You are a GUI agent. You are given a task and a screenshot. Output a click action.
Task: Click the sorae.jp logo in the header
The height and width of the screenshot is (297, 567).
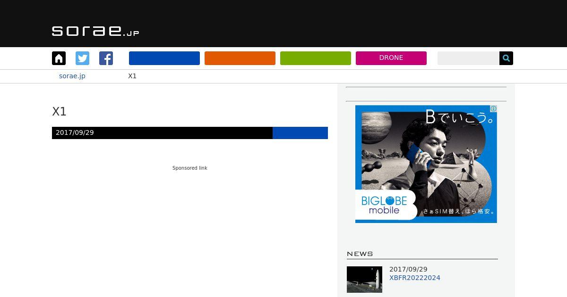[95, 31]
